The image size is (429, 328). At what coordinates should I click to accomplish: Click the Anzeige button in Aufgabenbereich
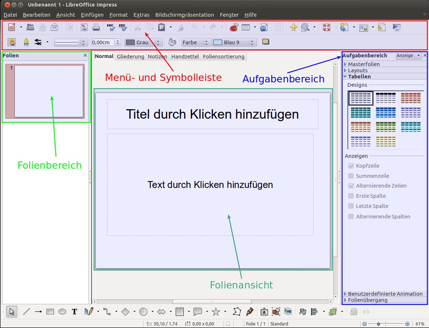tap(408, 56)
